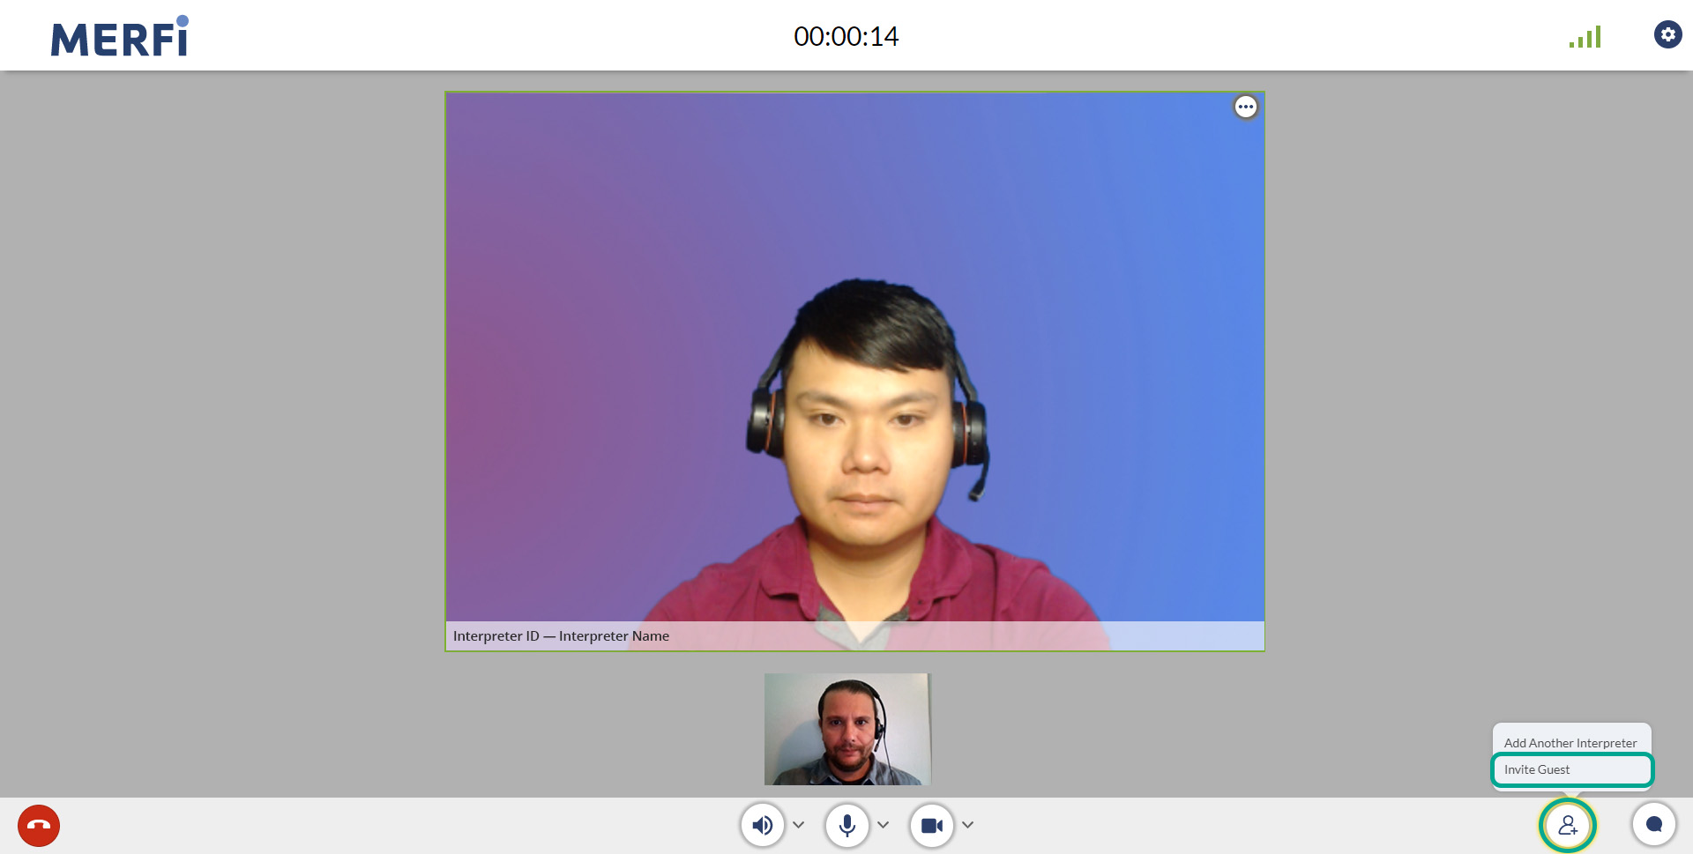Screen dimensions: 1693x854
Task: Click the call duration timer
Action: [x=846, y=36]
